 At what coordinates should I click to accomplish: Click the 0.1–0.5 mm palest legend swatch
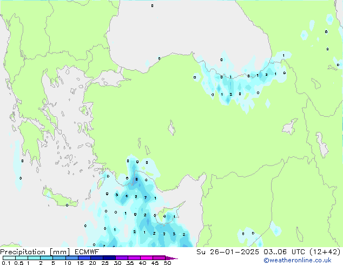[x=9, y=258]
